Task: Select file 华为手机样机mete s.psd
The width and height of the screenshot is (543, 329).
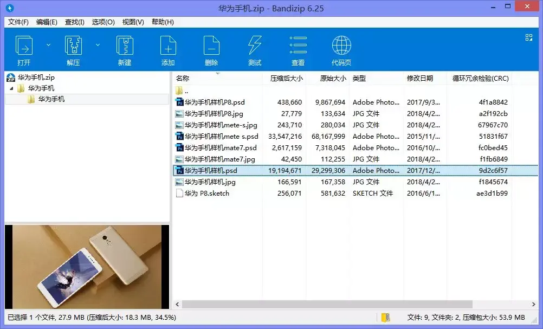Action: (221, 137)
